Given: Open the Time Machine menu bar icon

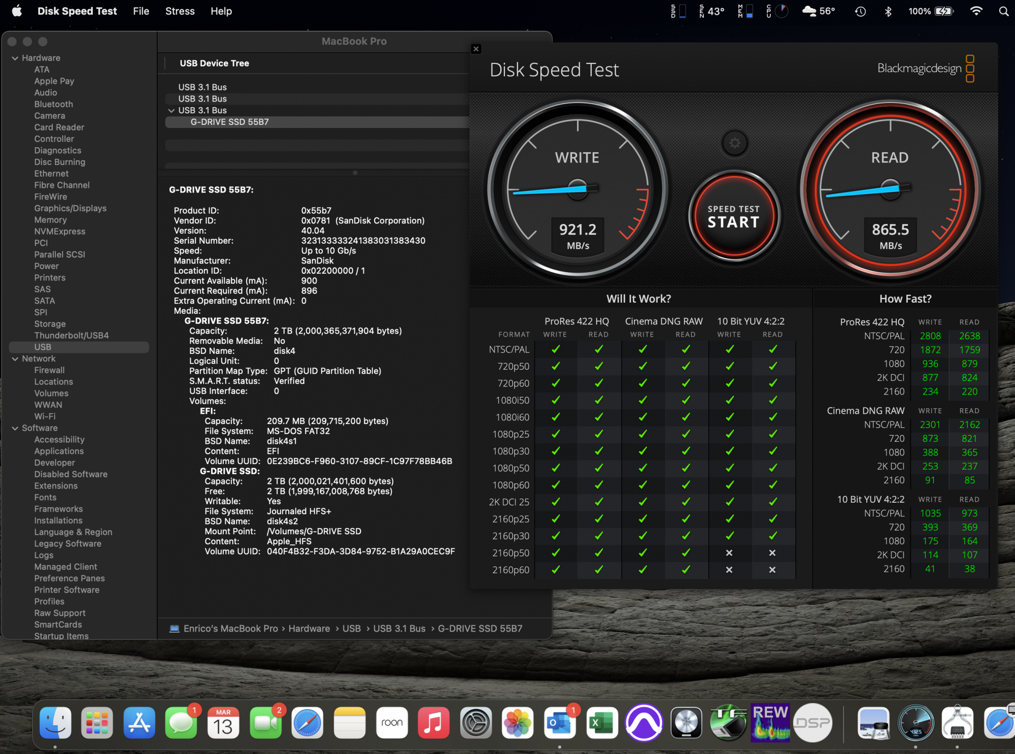Looking at the screenshot, I should (x=860, y=11).
